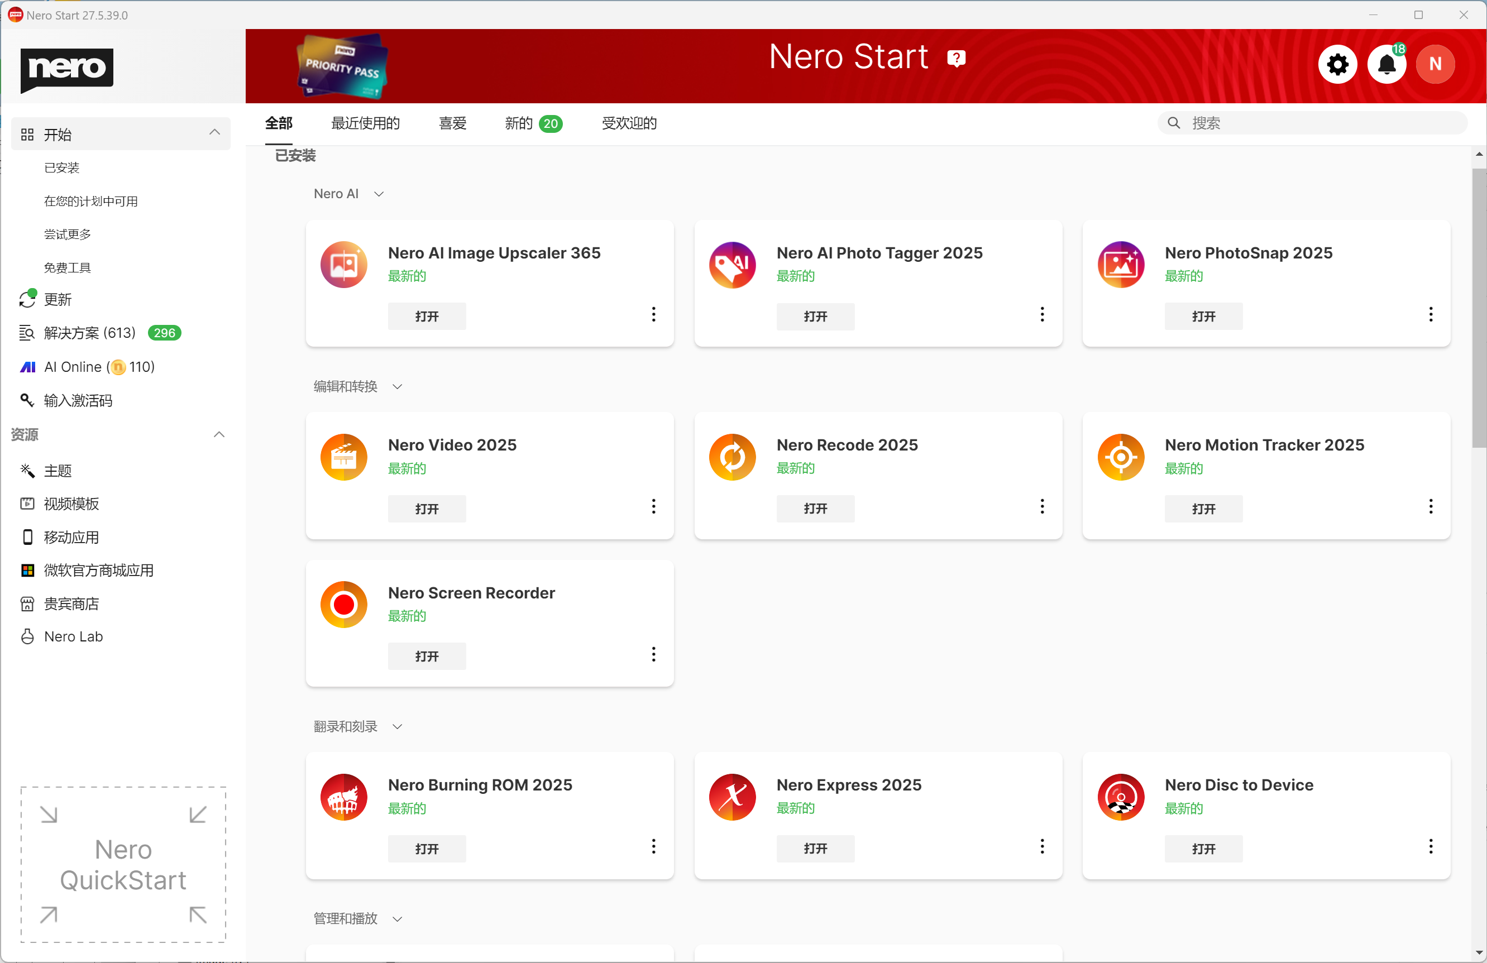Collapse the 开始 sidebar group
Screen dimensions: 1487x963
pos(214,132)
